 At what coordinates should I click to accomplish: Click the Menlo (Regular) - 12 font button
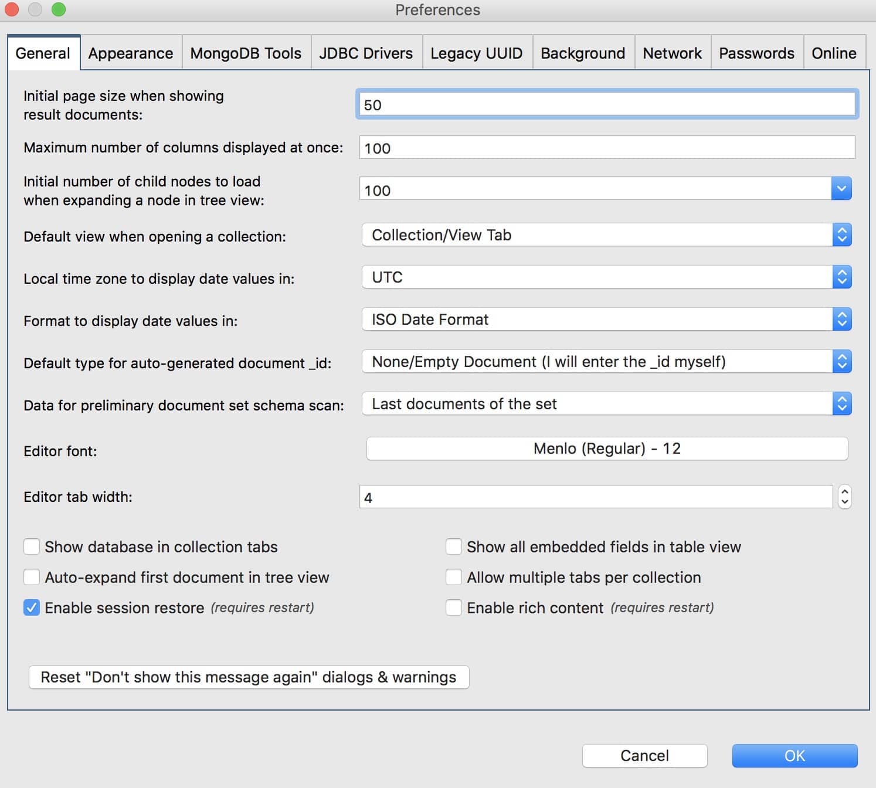tap(607, 449)
